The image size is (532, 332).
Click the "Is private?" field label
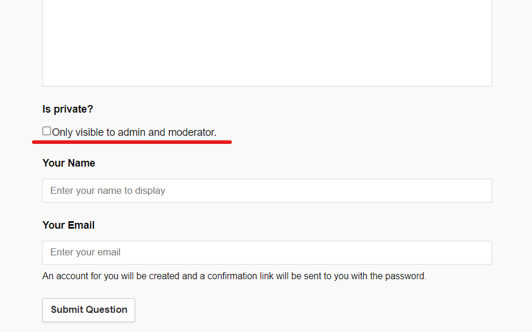(x=68, y=109)
